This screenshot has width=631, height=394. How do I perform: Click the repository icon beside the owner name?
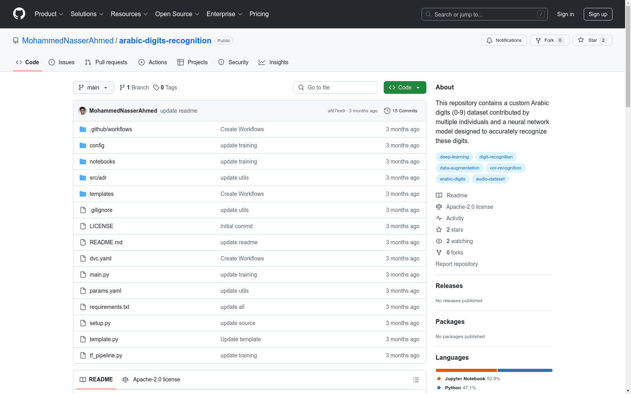[x=16, y=41]
